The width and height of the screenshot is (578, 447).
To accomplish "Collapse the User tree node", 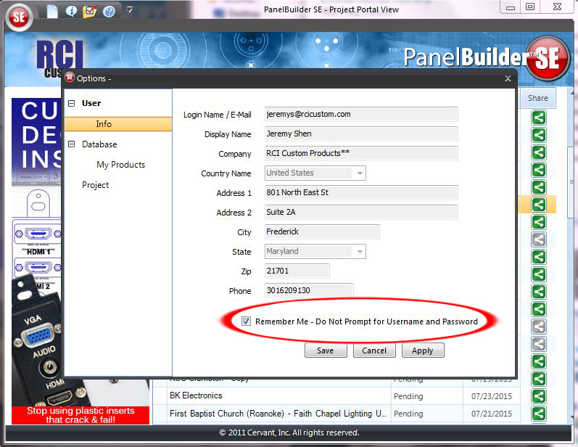I will [x=71, y=104].
